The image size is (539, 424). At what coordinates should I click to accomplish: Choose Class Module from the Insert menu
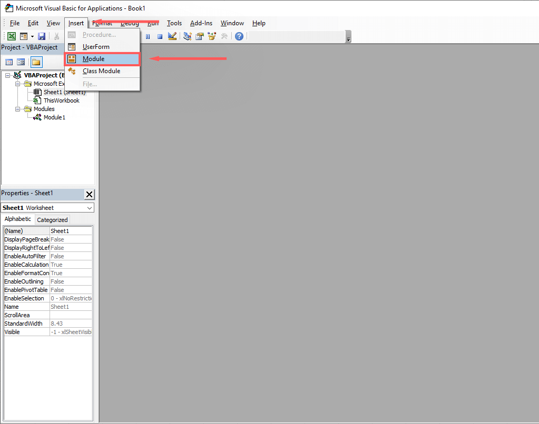pos(102,71)
